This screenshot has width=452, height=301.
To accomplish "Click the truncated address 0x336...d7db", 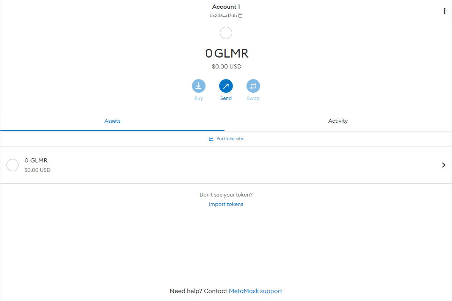I will pyautogui.click(x=223, y=16).
